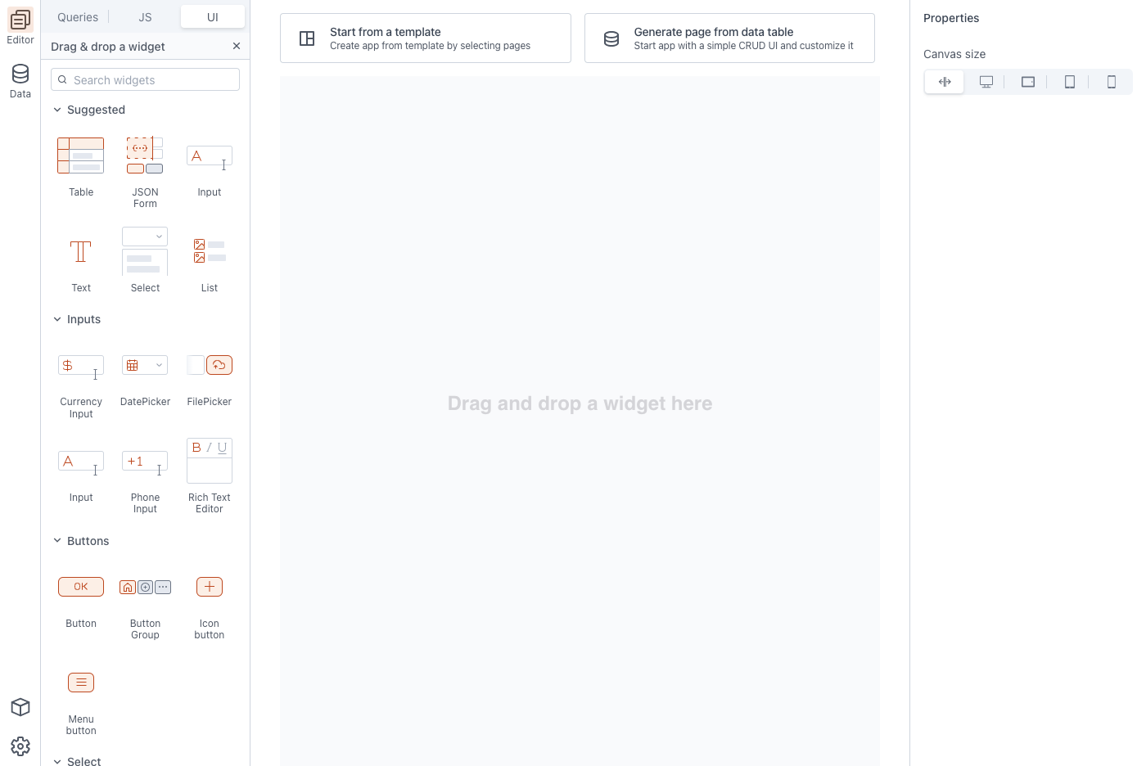
Task: Collapse the Suggested widgets section
Action: (x=57, y=110)
